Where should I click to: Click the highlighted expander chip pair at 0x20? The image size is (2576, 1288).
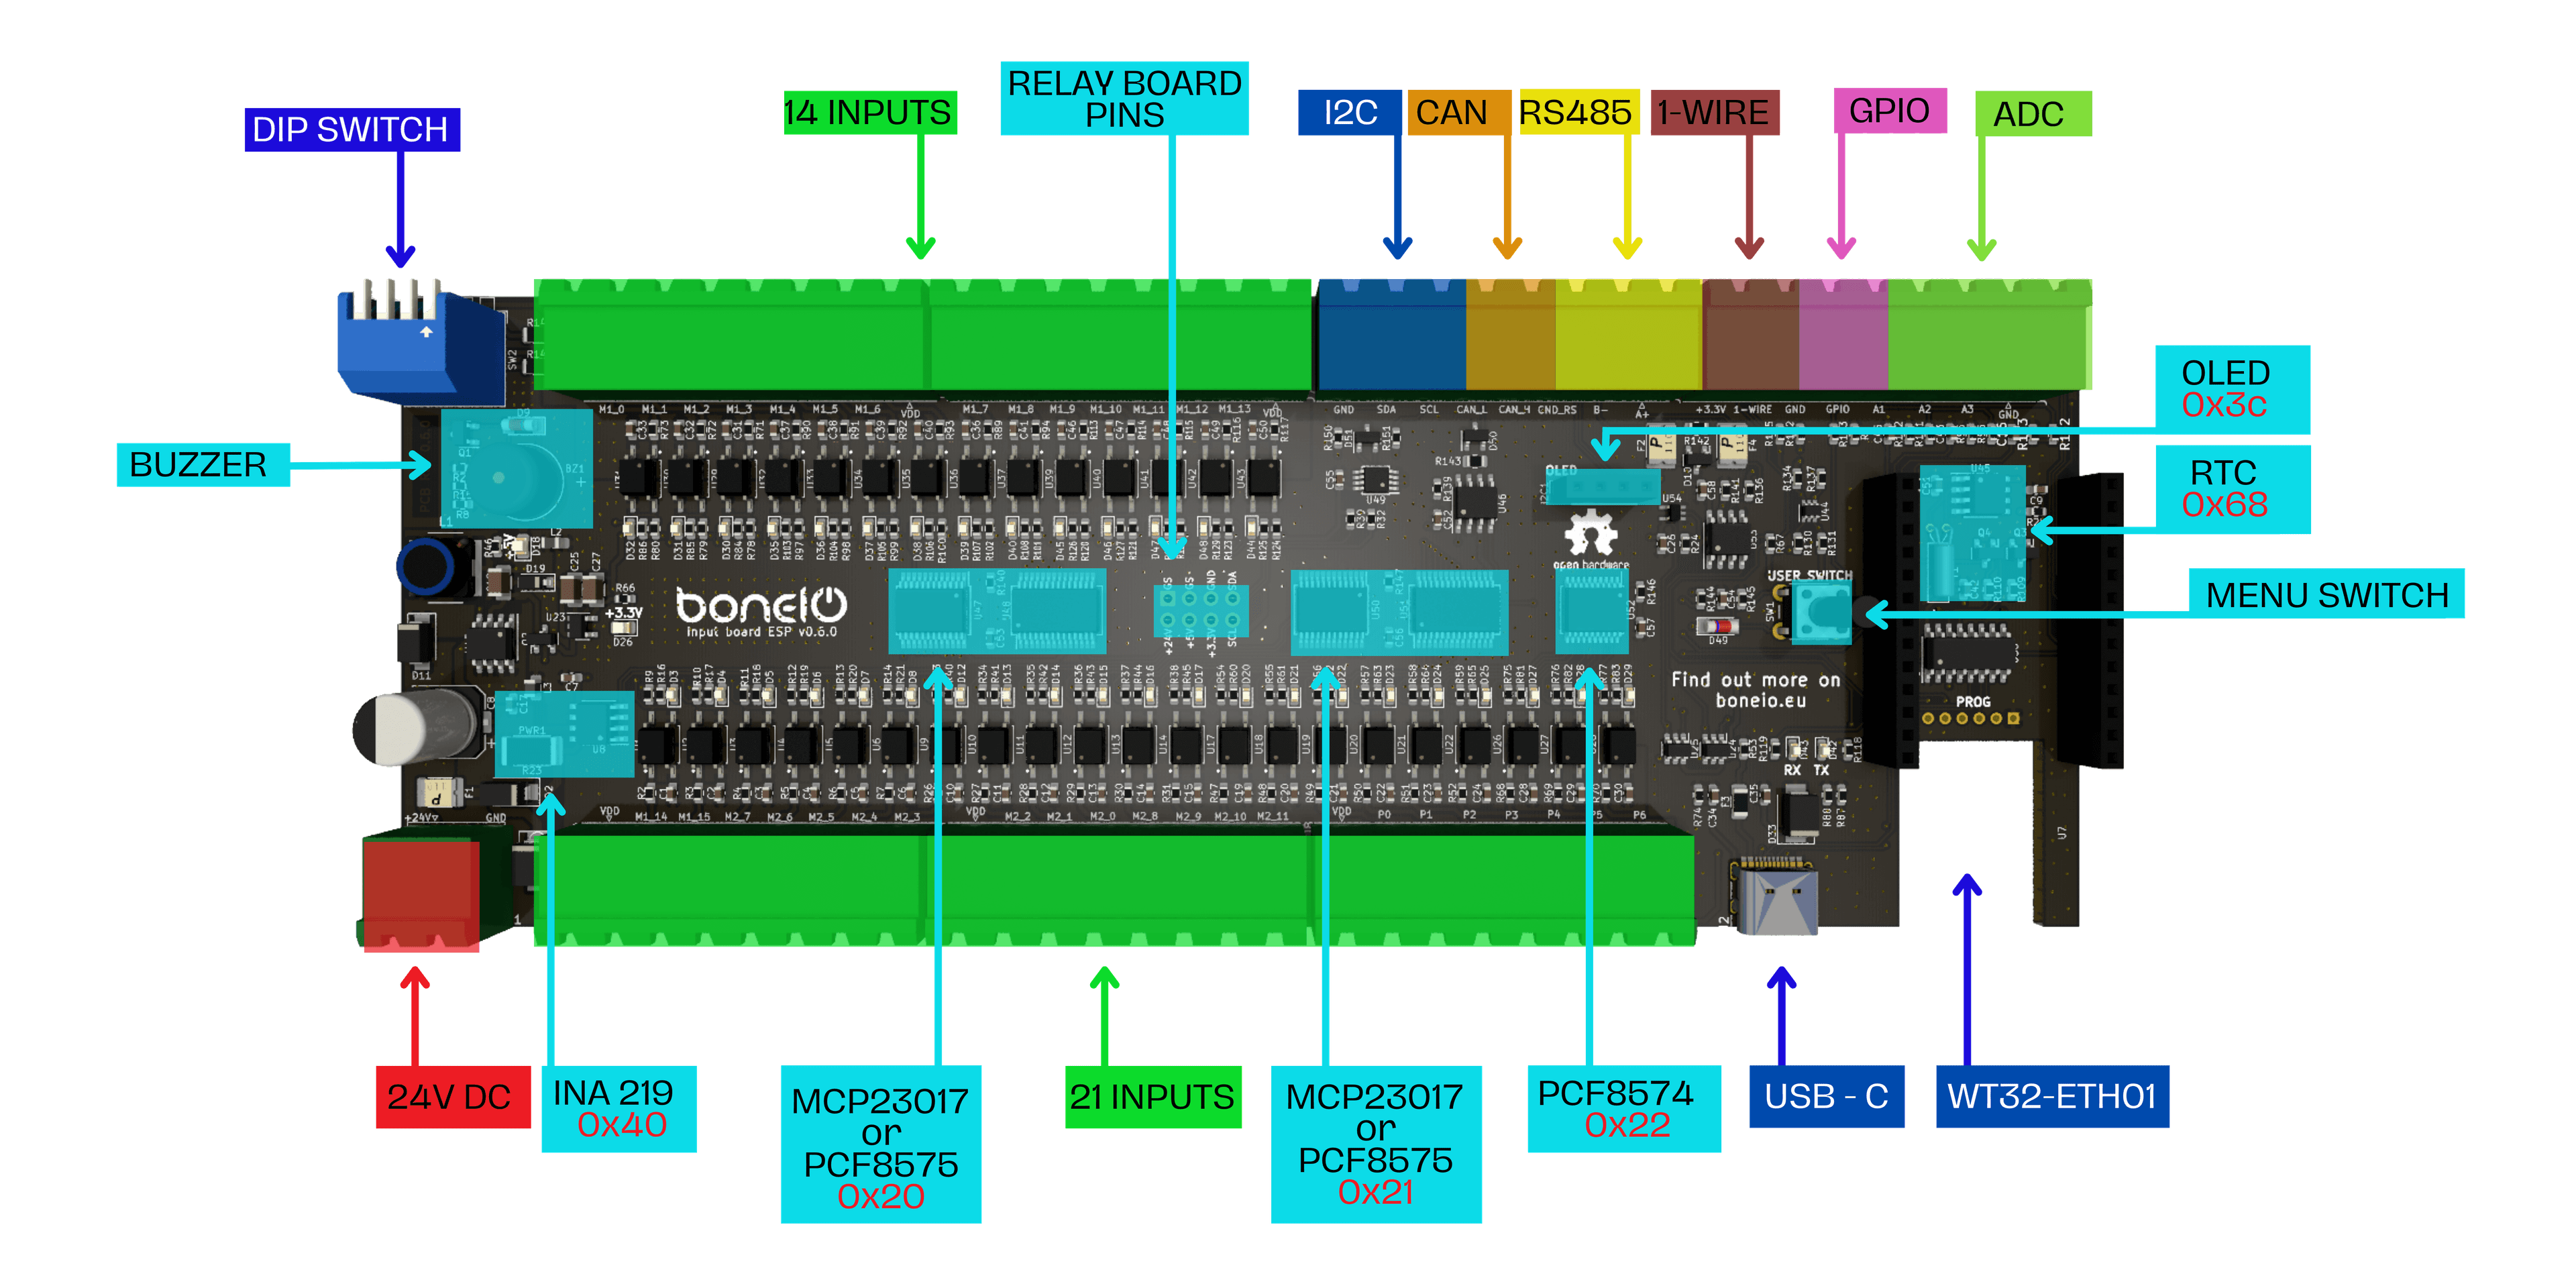pos(997,611)
